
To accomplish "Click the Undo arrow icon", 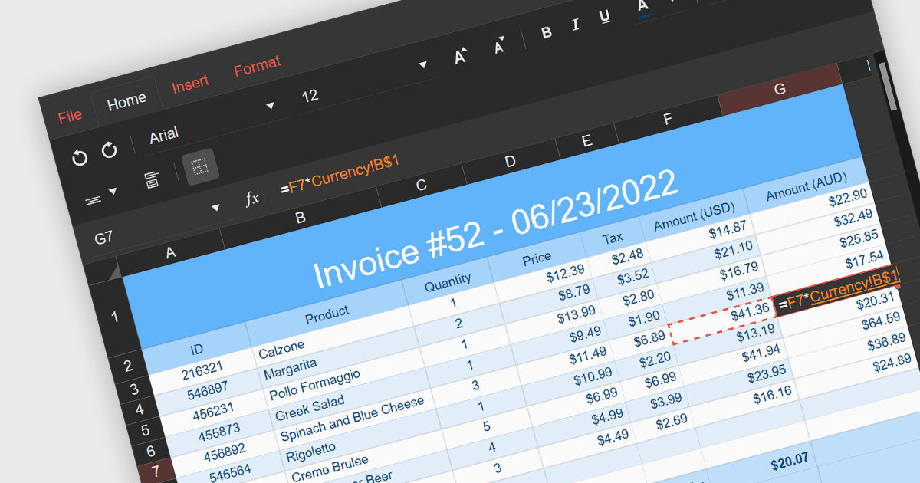I will pos(80,158).
